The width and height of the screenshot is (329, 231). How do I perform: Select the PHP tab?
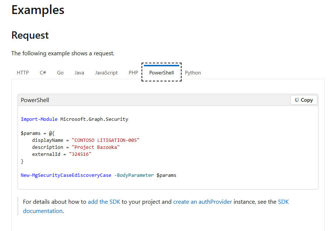point(133,73)
